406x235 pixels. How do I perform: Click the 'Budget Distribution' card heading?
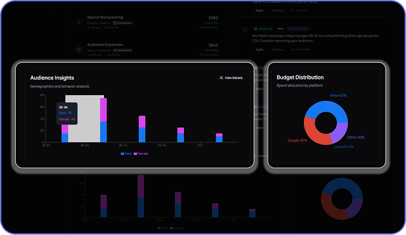point(300,77)
